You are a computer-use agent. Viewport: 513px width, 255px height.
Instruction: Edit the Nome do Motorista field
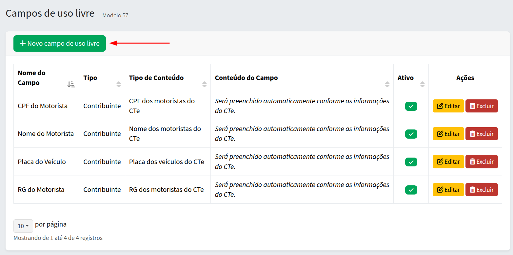448,134
